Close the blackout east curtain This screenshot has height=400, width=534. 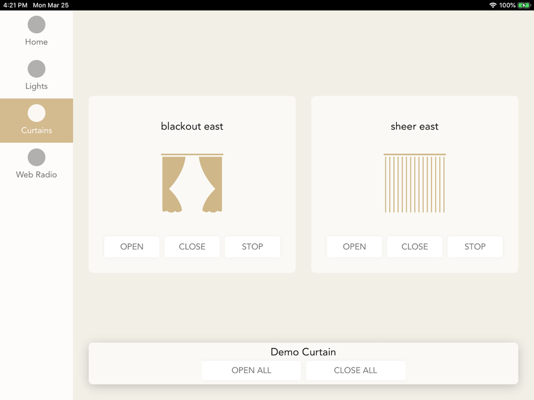point(192,247)
